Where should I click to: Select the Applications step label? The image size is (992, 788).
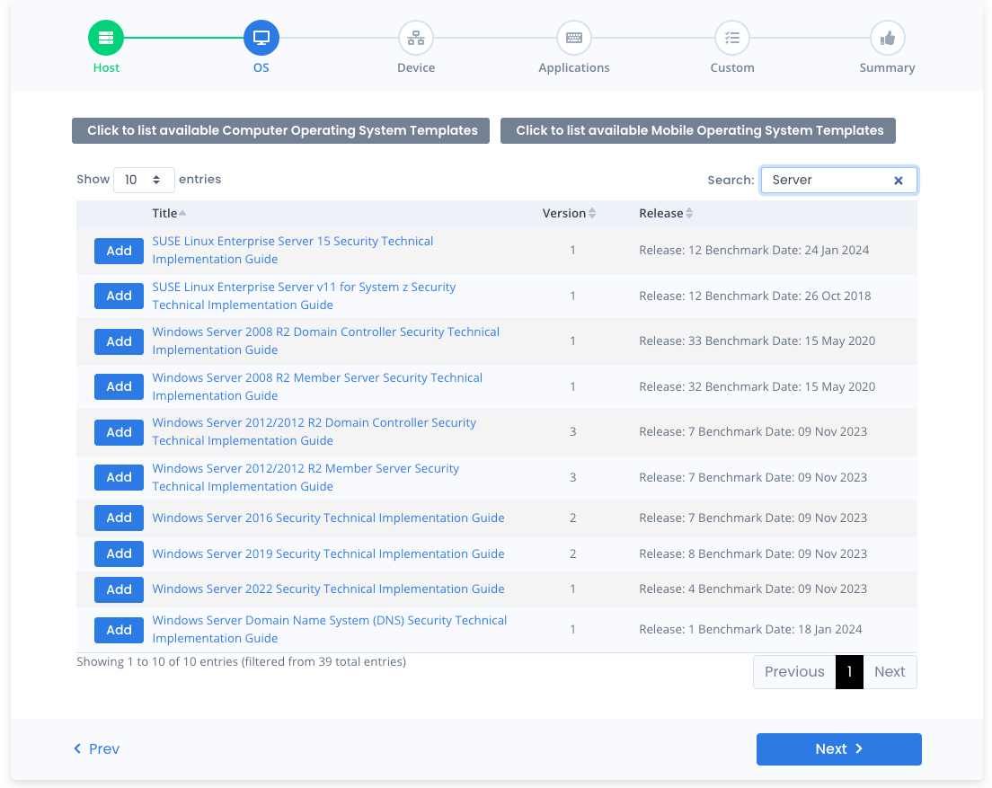pyautogui.click(x=574, y=67)
